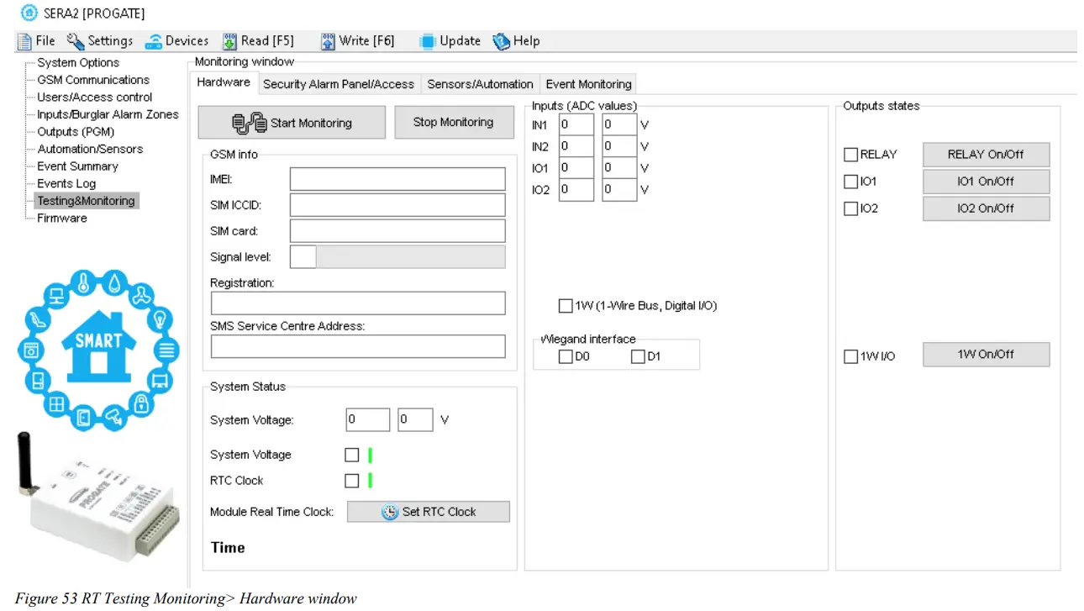Click the Start Monitoring devices icon
This screenshot has height=611, width=1084.
click(x=250, y=124)
